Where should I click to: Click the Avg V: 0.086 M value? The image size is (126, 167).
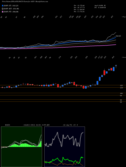(100, 5)
